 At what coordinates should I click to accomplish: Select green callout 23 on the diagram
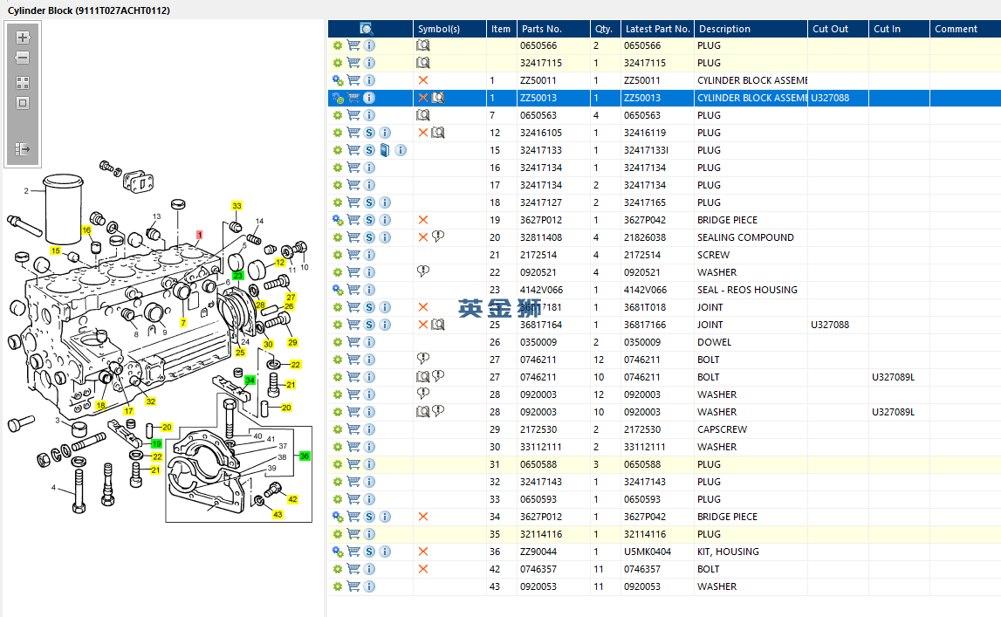coord(237,275)
